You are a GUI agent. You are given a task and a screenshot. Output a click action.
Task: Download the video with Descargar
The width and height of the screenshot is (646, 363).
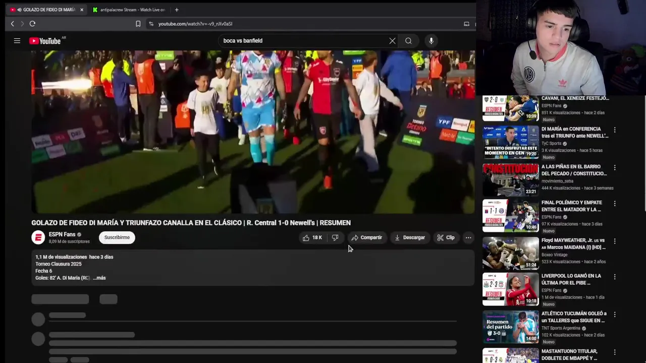[x=410, y=237]
